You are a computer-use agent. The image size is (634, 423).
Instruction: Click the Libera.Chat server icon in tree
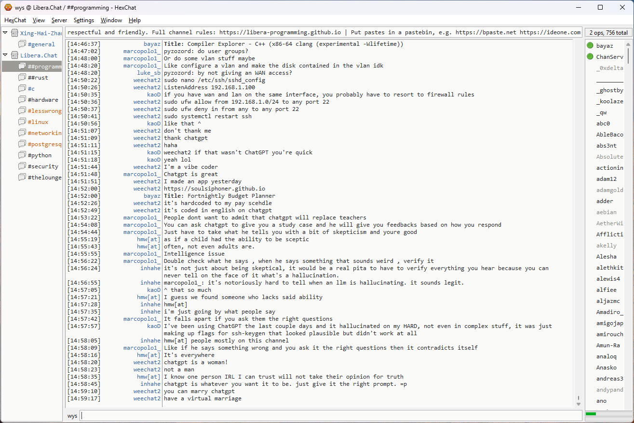[14, 55]
